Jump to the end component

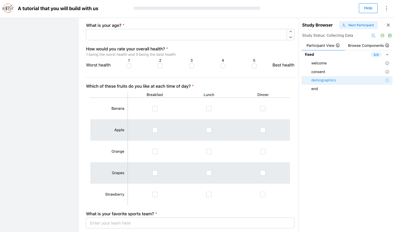tap(314, 89)
